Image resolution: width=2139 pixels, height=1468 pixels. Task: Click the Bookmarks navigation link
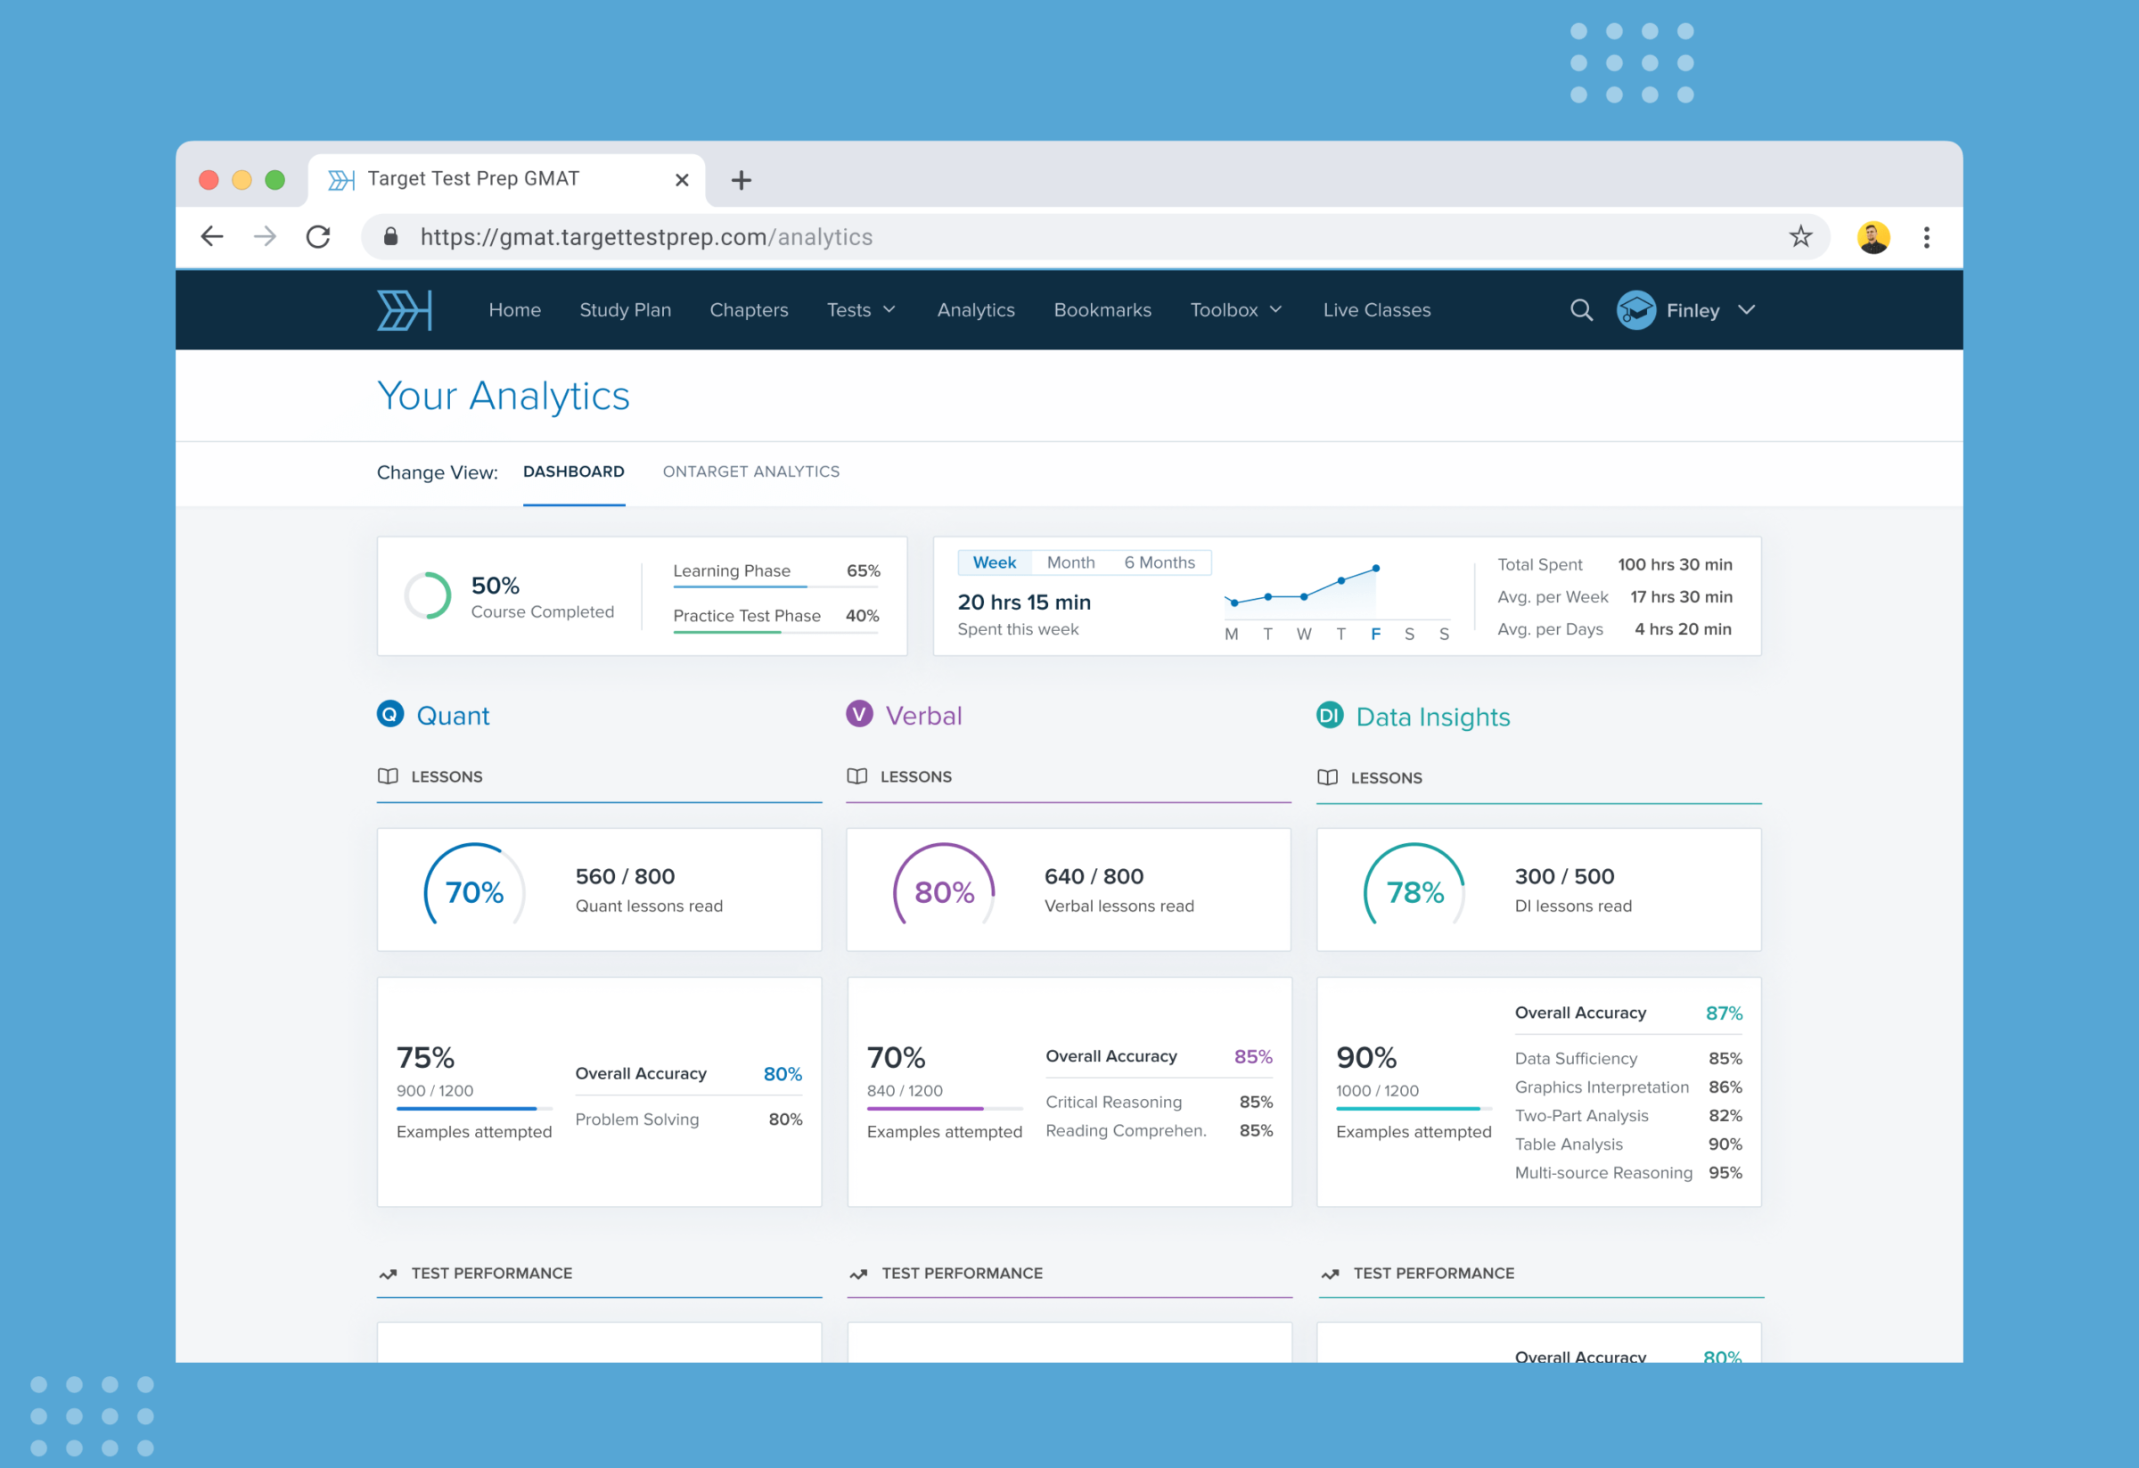tap(1102, 310)
